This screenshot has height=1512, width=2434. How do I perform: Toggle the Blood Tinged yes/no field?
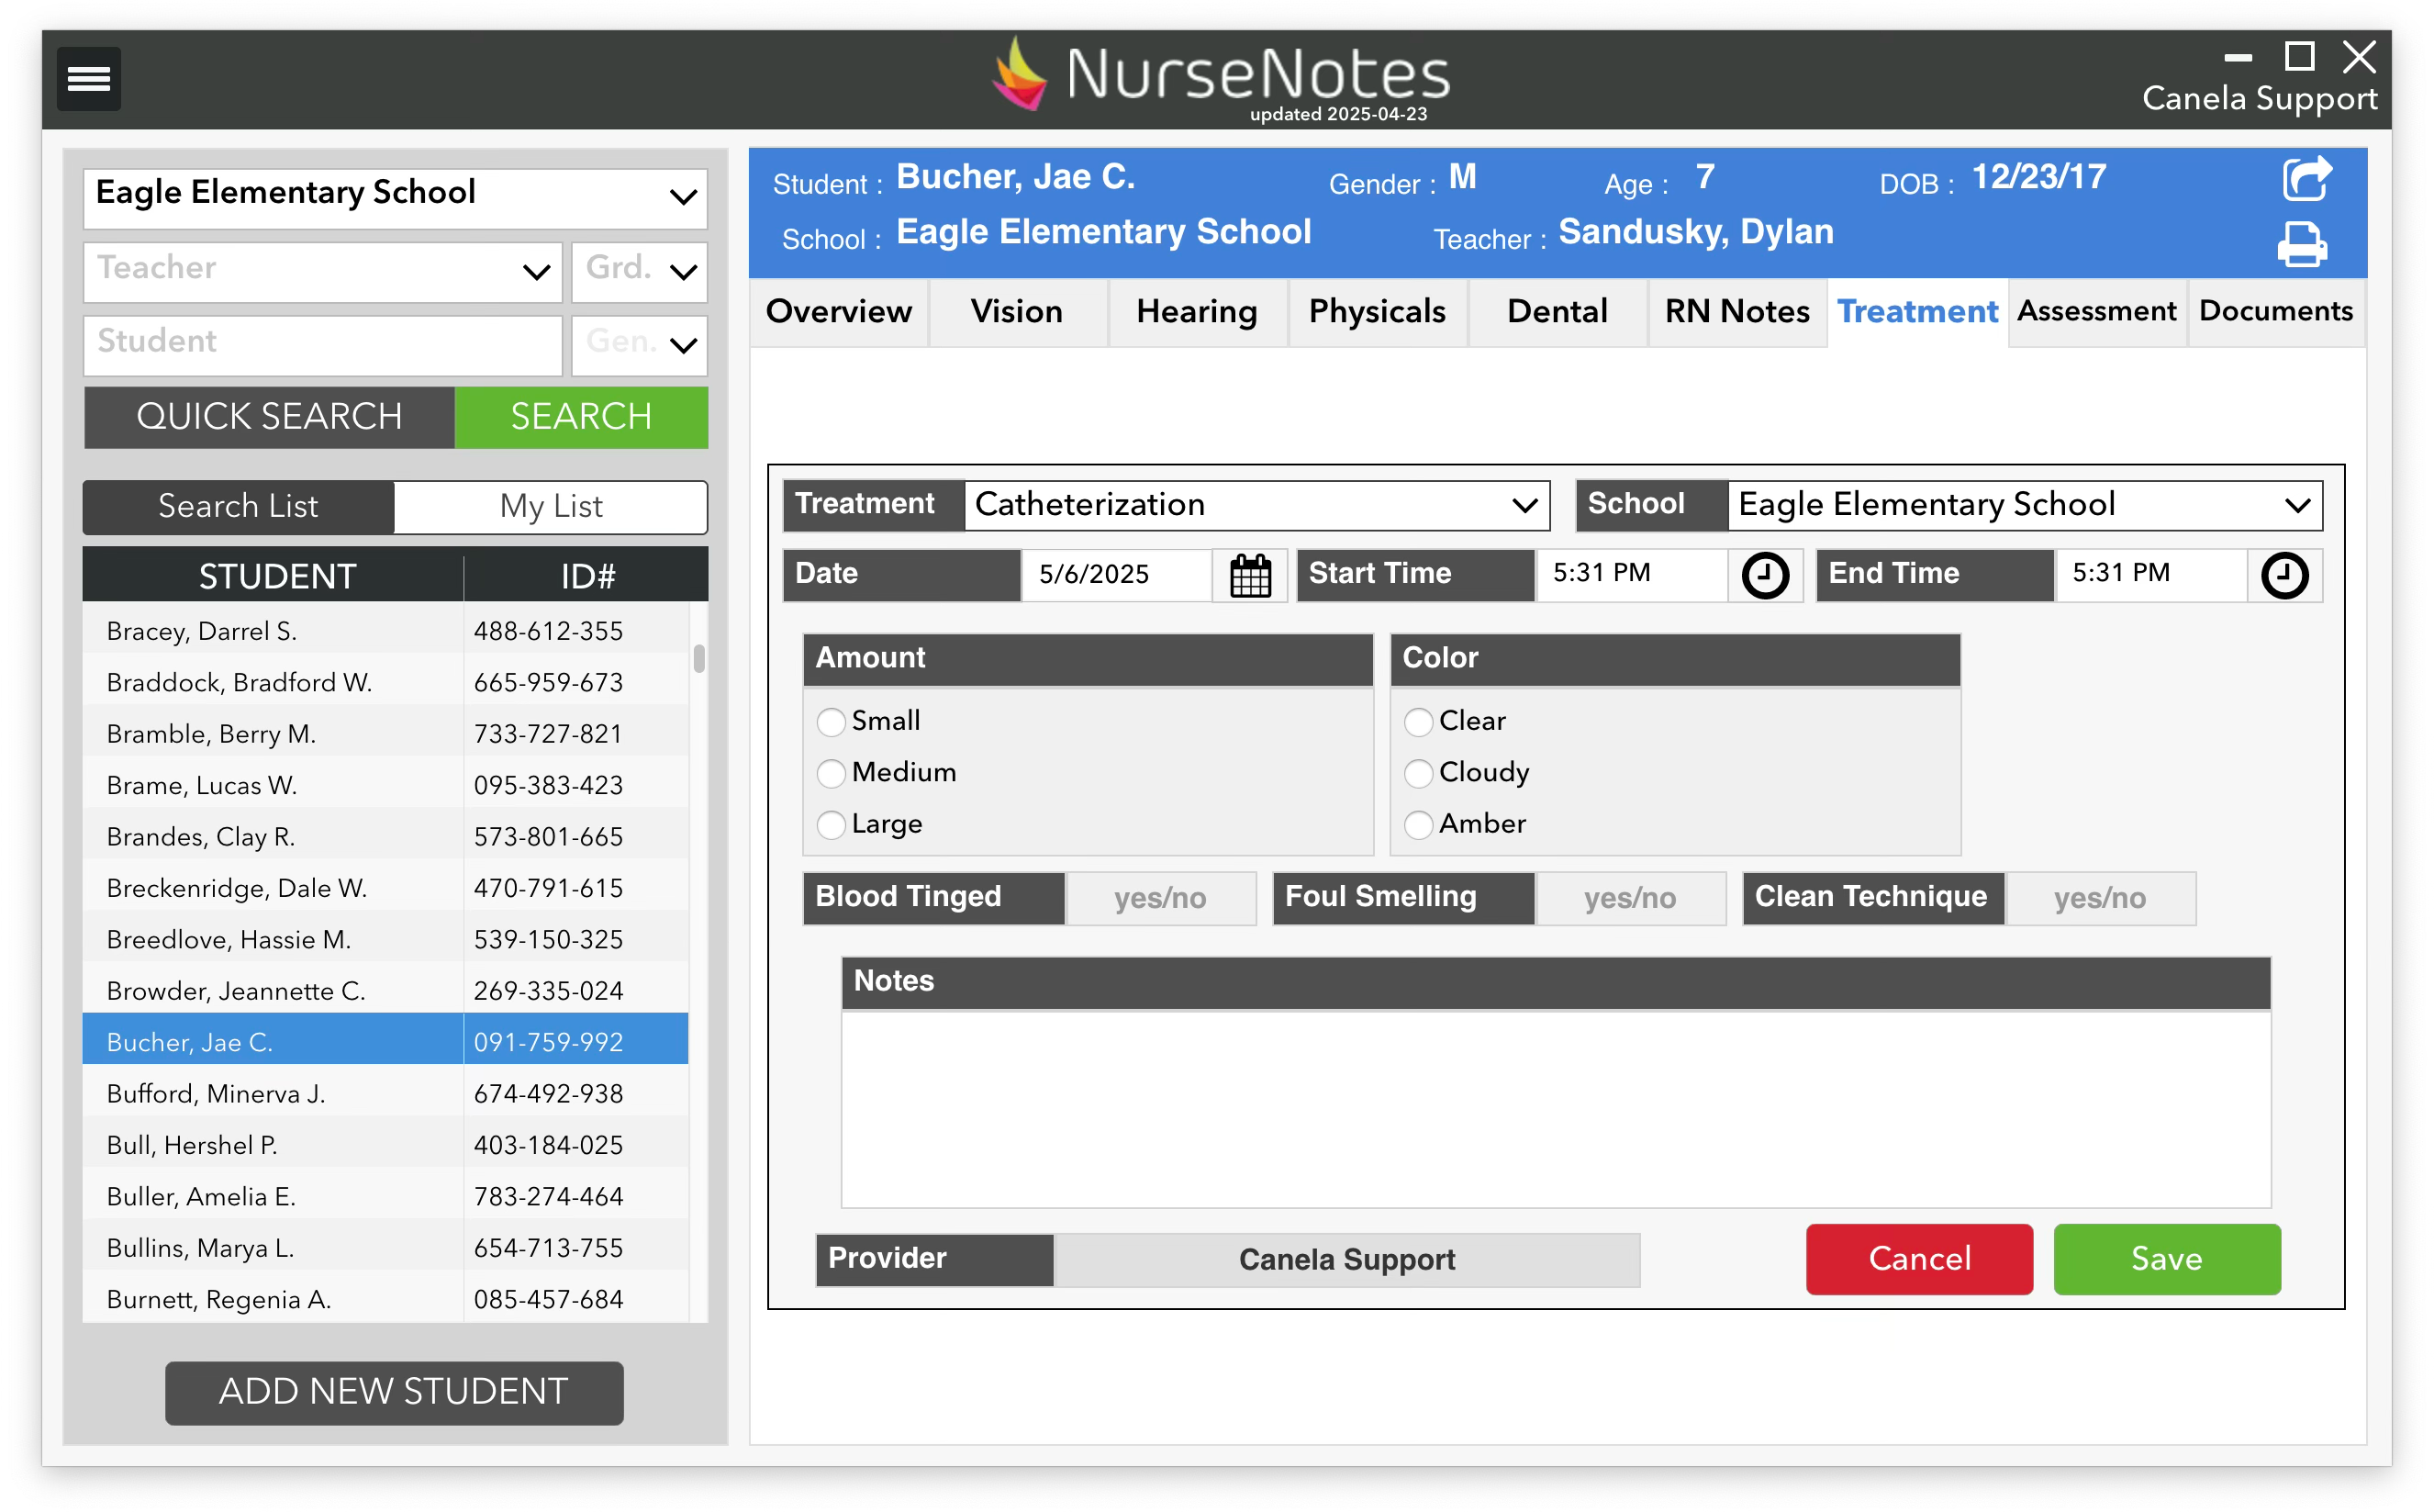click(1159, 898)
